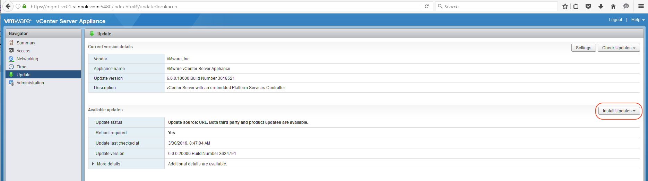Select Update in the Navigator

click(24, 75)
